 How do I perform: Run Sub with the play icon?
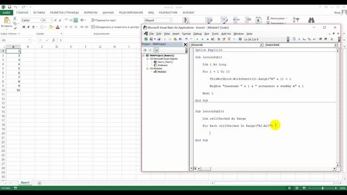coord(197,39)
